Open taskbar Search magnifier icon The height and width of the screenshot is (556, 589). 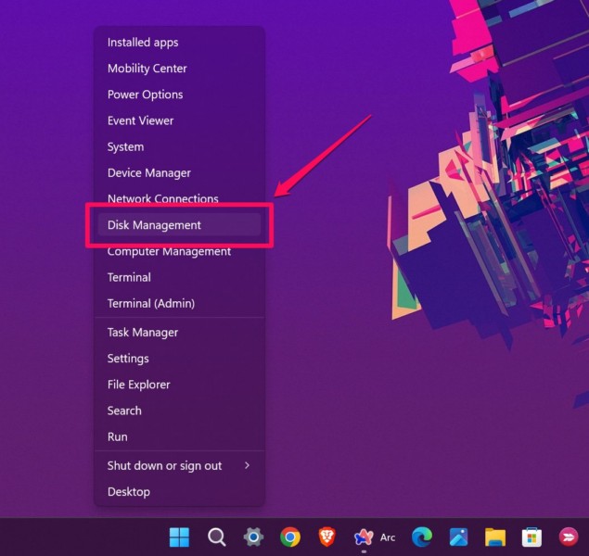(x=216, y=537)
